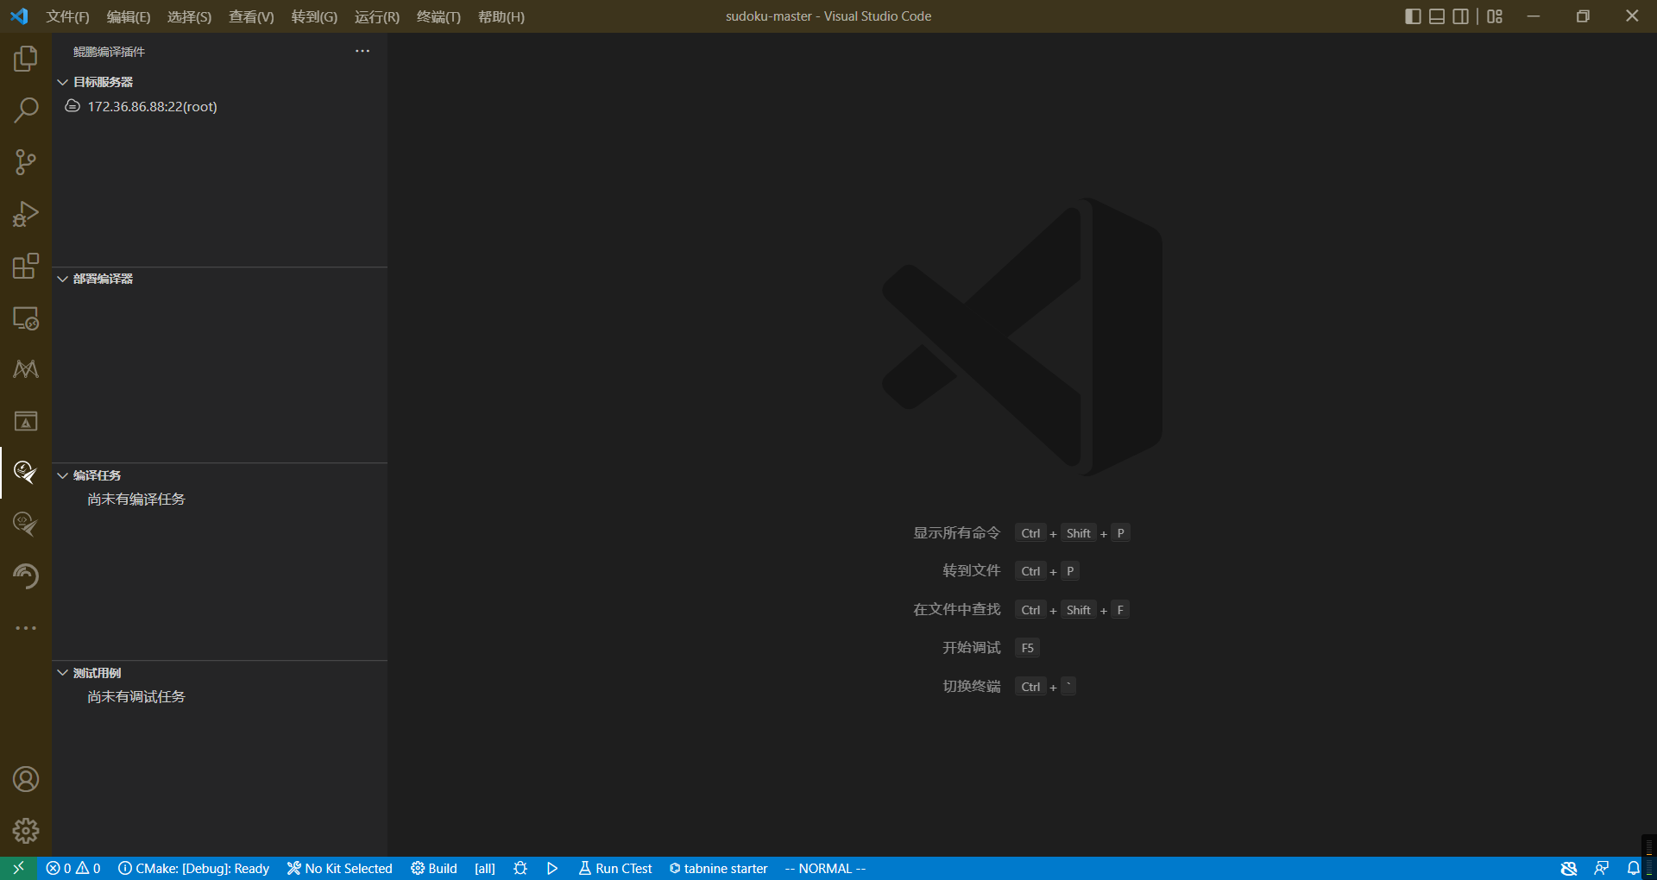
Task: Open the Testing-style triangle panel icon
Action: pyautogui.click(x=26, y=421)
